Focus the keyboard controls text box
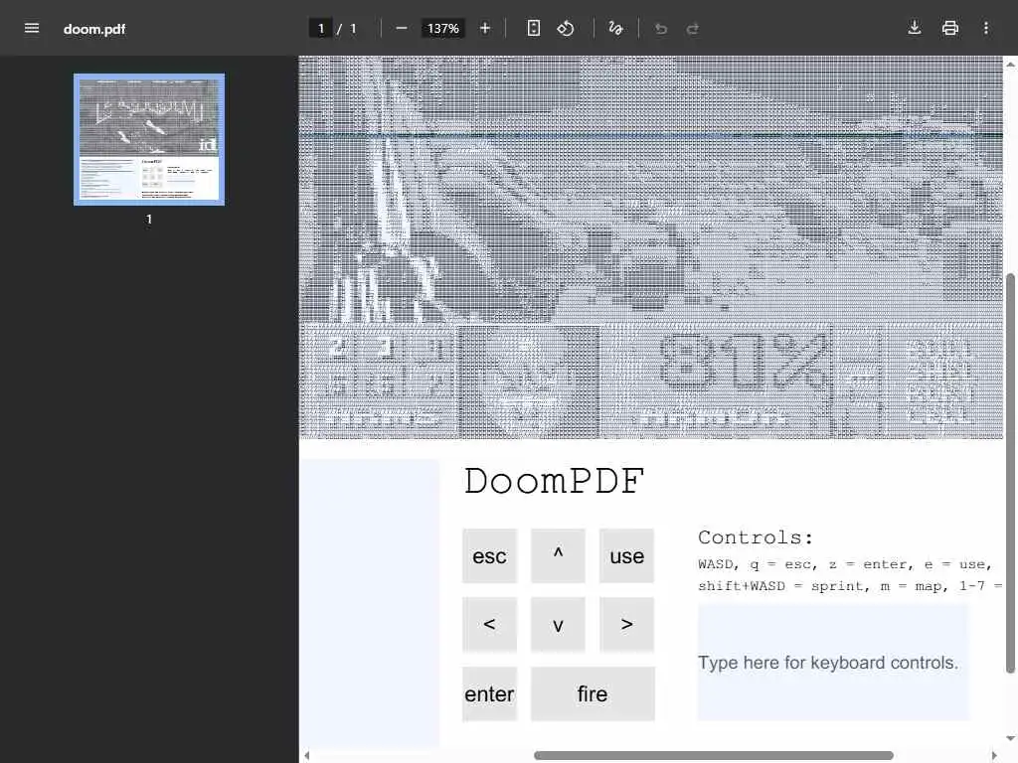 (833, 663)
